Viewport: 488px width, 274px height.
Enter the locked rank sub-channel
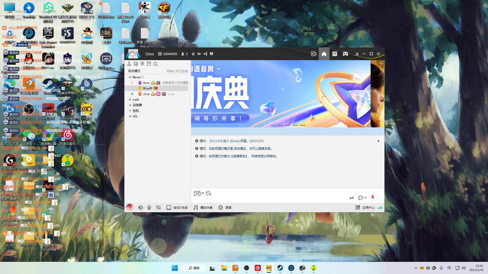tap(136, 99)
